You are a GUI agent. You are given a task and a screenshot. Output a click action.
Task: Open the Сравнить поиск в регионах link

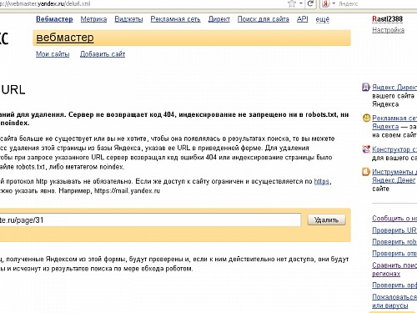tap(394, 270)
